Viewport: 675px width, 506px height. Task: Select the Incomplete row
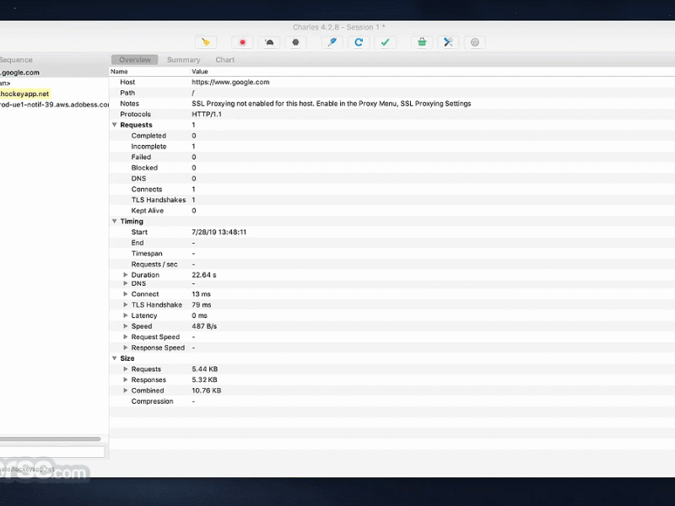click(x=392, y=146)
